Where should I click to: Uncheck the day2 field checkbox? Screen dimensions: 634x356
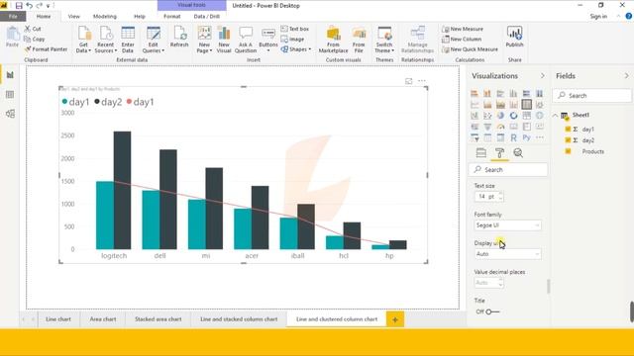568,140
